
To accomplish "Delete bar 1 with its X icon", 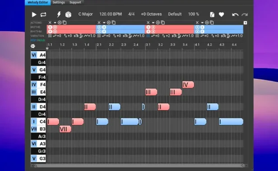I will pyautogui.click(x=50, y=22).
